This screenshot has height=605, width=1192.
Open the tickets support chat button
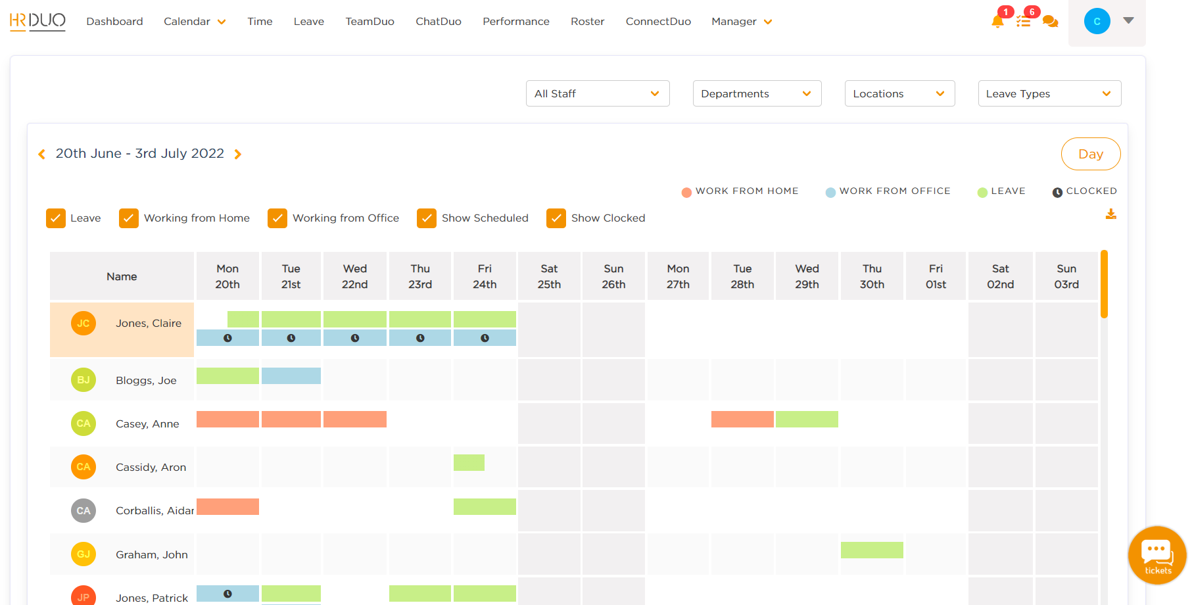[x=1157, y=556]
